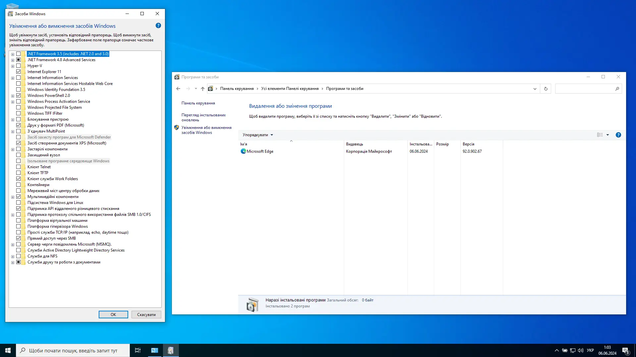Click the view options icon in toolbar
This screenshot has height=357, width=636.
click(600, 135)
